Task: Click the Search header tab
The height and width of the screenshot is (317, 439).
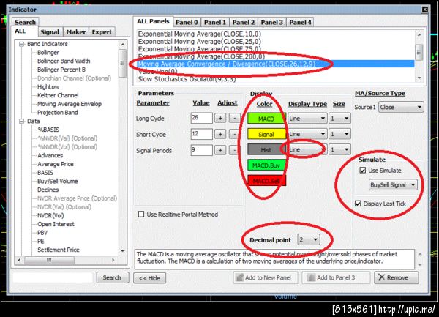Action: [25, 22]
